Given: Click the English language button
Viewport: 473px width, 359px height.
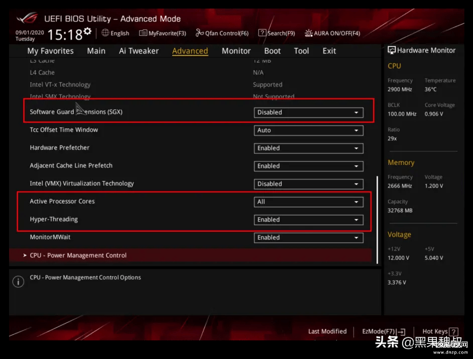Looking at the screenshot, I should pyautogui.click(x=120, y=33).
